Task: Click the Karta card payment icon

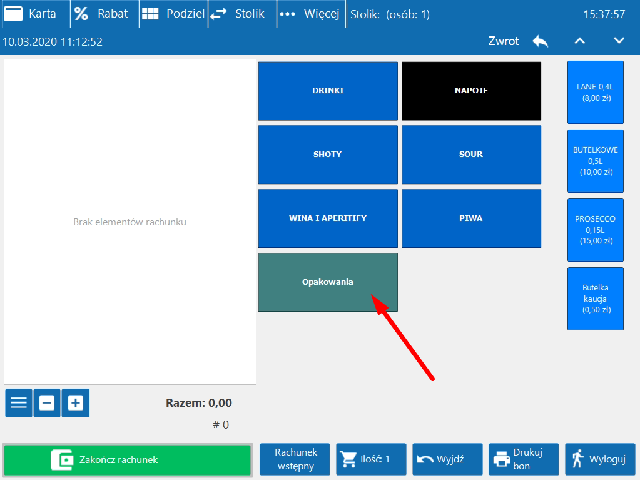Action: click(14, 14)
